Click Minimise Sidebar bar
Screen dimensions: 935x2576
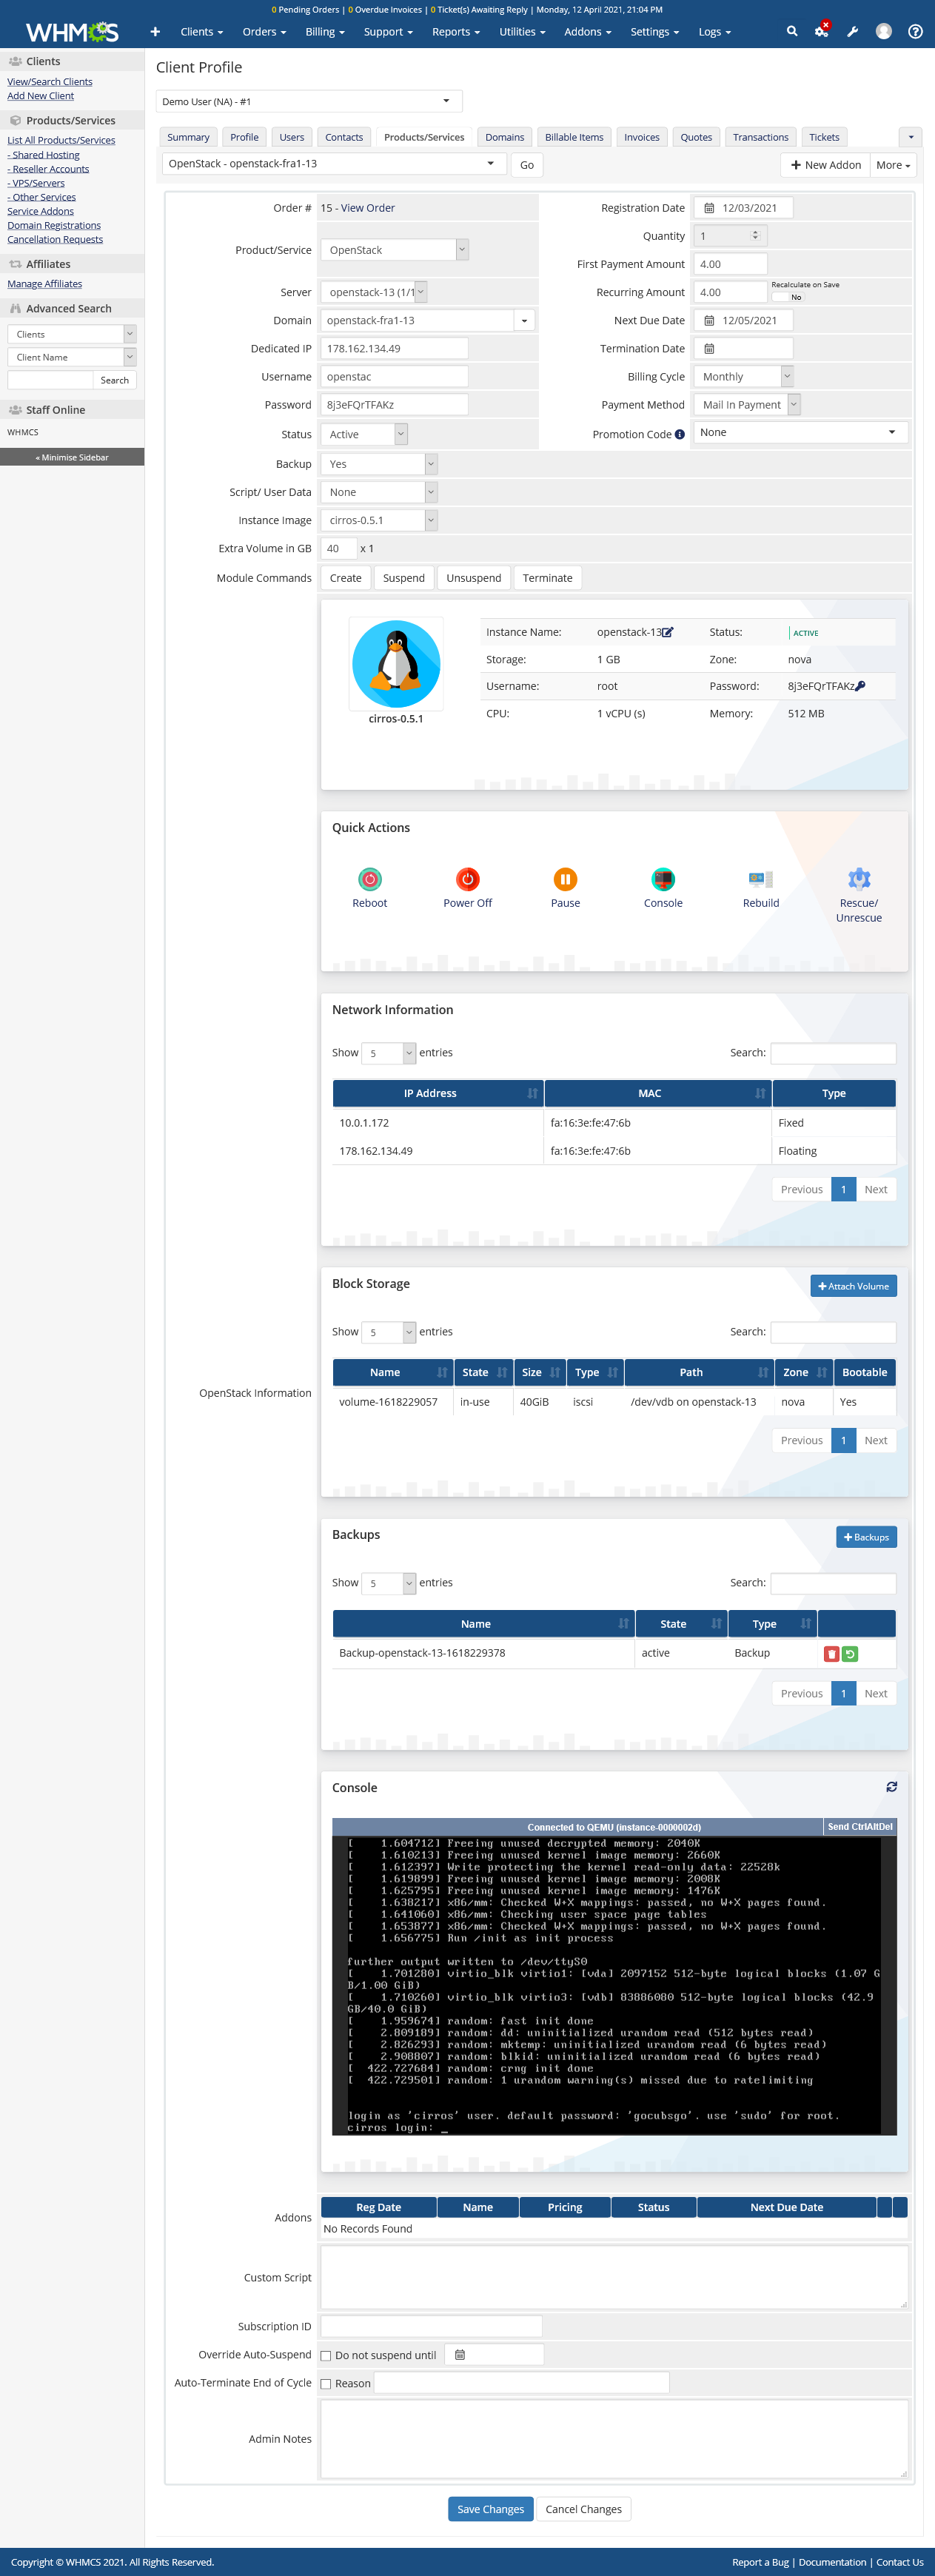coord(72,457)
